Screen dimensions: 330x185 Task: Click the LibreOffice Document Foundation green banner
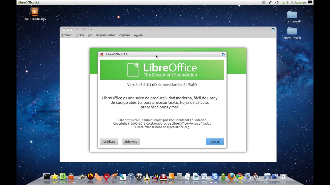[x=162, y=70]
